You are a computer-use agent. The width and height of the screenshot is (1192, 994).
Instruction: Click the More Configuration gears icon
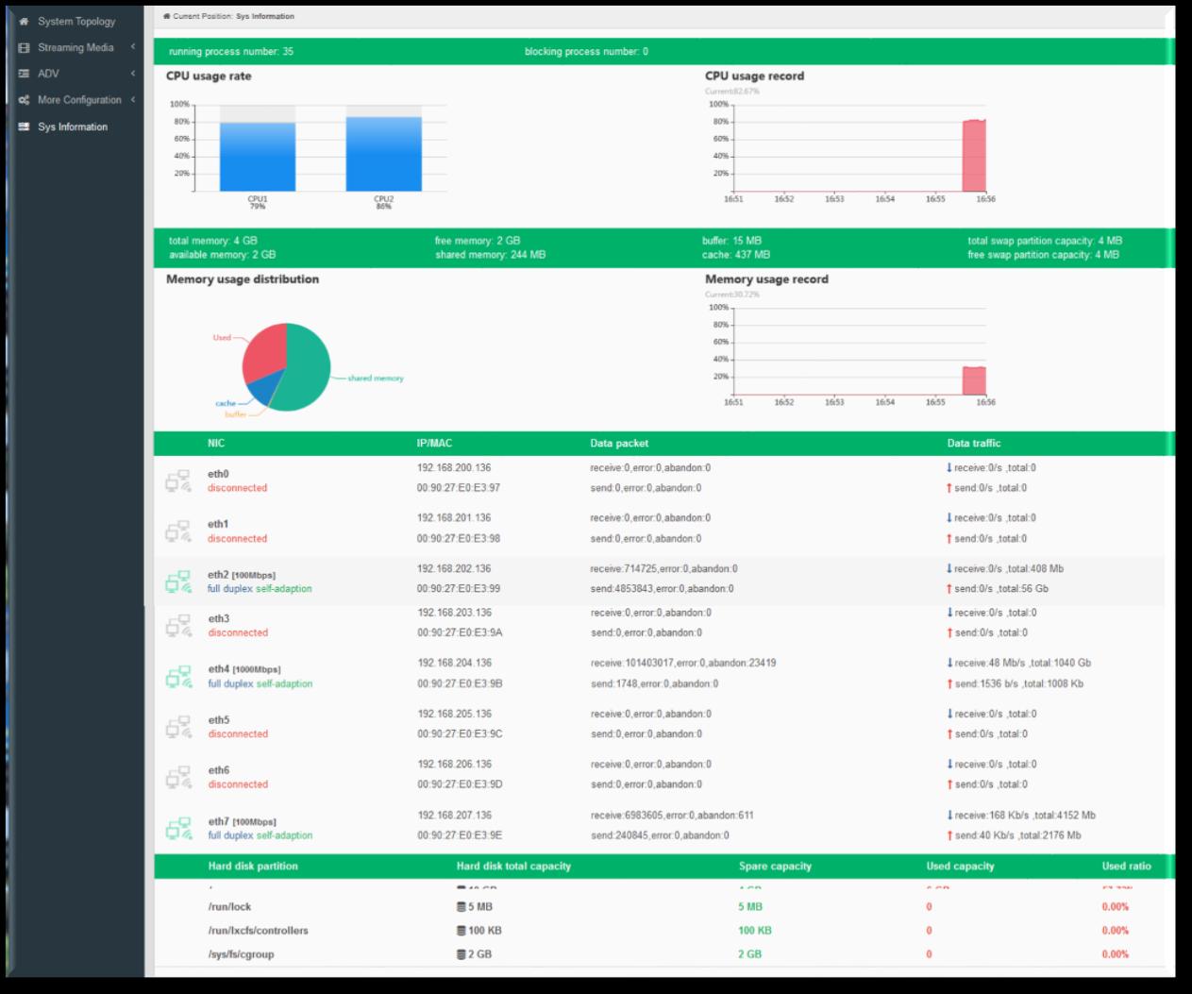[25, 100]
